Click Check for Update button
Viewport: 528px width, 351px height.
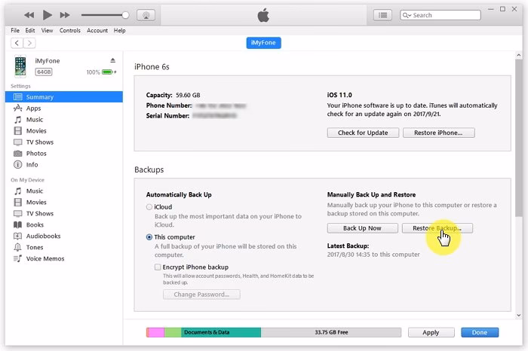point(362,133)
